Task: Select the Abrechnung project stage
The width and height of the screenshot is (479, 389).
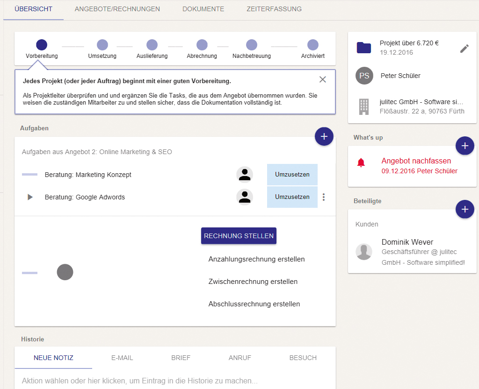Action: [x=202, y=45]
